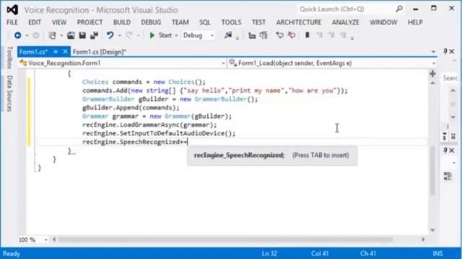The width and height of the screenshot is (462, 259).
Task: Close the lower right side panel
Action: pyautogui.click(x=452, y=150)
